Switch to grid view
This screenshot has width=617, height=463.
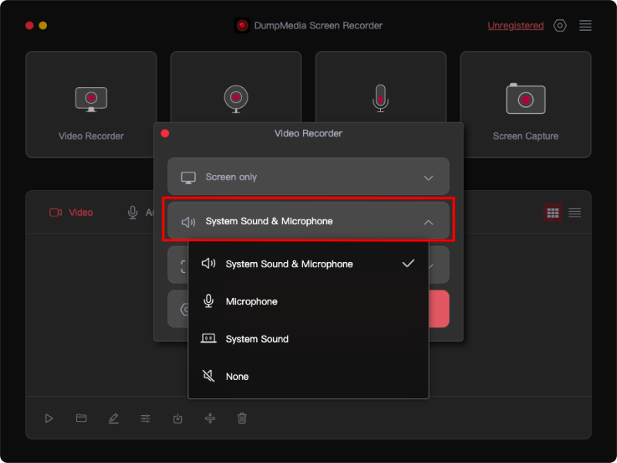click(x=552, y=213)
